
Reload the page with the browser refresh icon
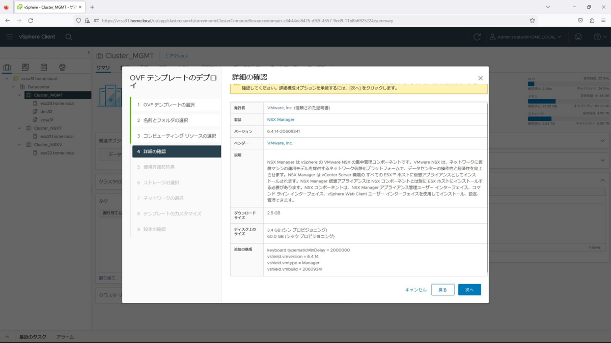tap(31, 20)
